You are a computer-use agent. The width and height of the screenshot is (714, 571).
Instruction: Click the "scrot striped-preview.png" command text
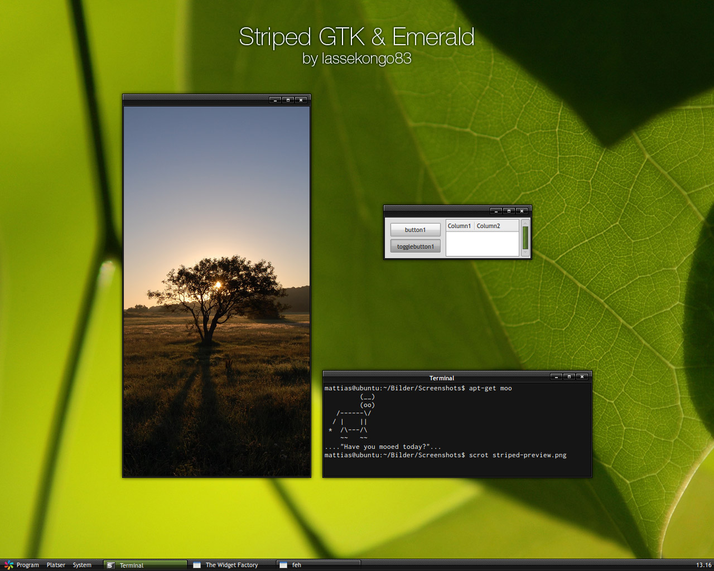(x=518, y=455)
